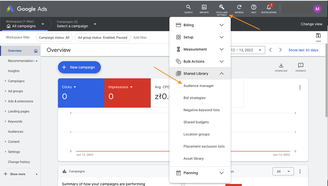Open the Notifications bell icon
Image resolution: width=328 pixels, height=186 pixels.
coord(269,7)
